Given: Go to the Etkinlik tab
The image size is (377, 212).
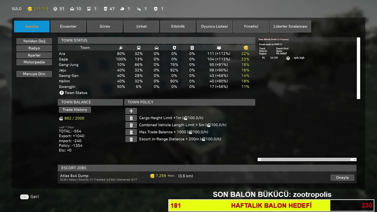Looking at the screenshot, I should point(178,26).
